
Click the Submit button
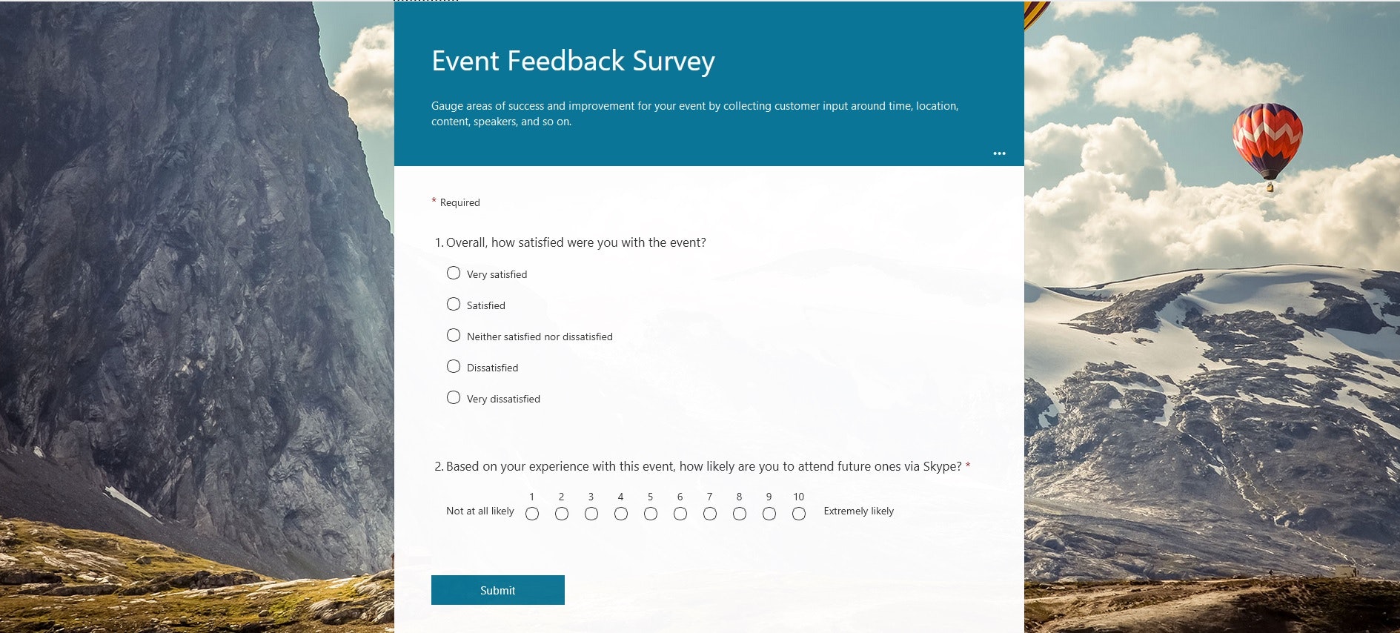pos(497,590)
